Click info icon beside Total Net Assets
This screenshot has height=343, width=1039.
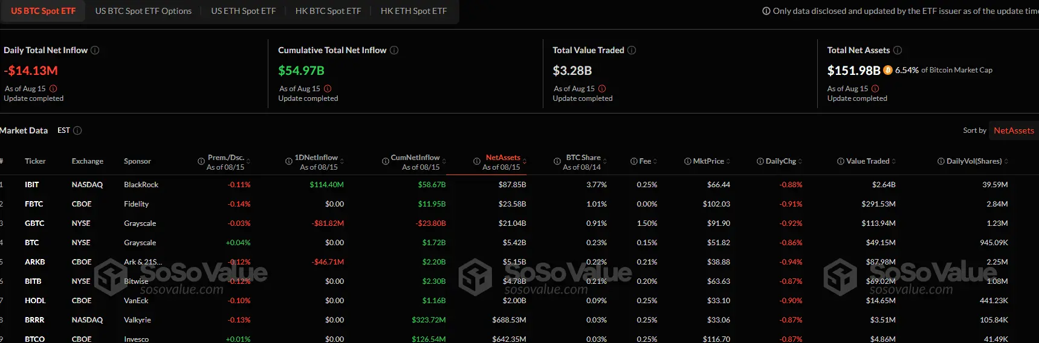pyautogui.click(x=898, y=50)
